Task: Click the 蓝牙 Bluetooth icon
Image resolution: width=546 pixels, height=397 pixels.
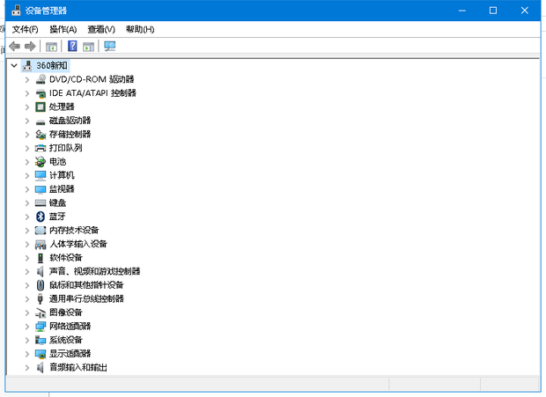Action: (x=41, y=217)
